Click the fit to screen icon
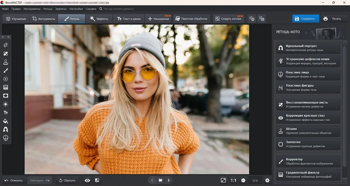Image resolution: width=350 pixels, height=186 pixels. tap(223, 180)
